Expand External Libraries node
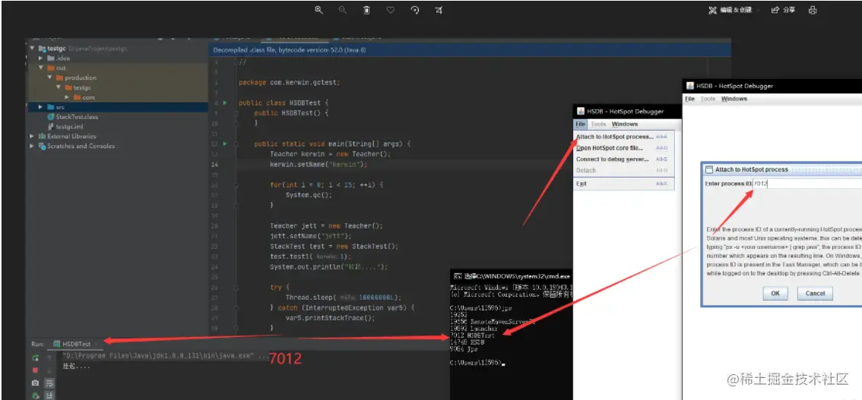Viewport: 862px width, 400px height. [x=33, y=136]
